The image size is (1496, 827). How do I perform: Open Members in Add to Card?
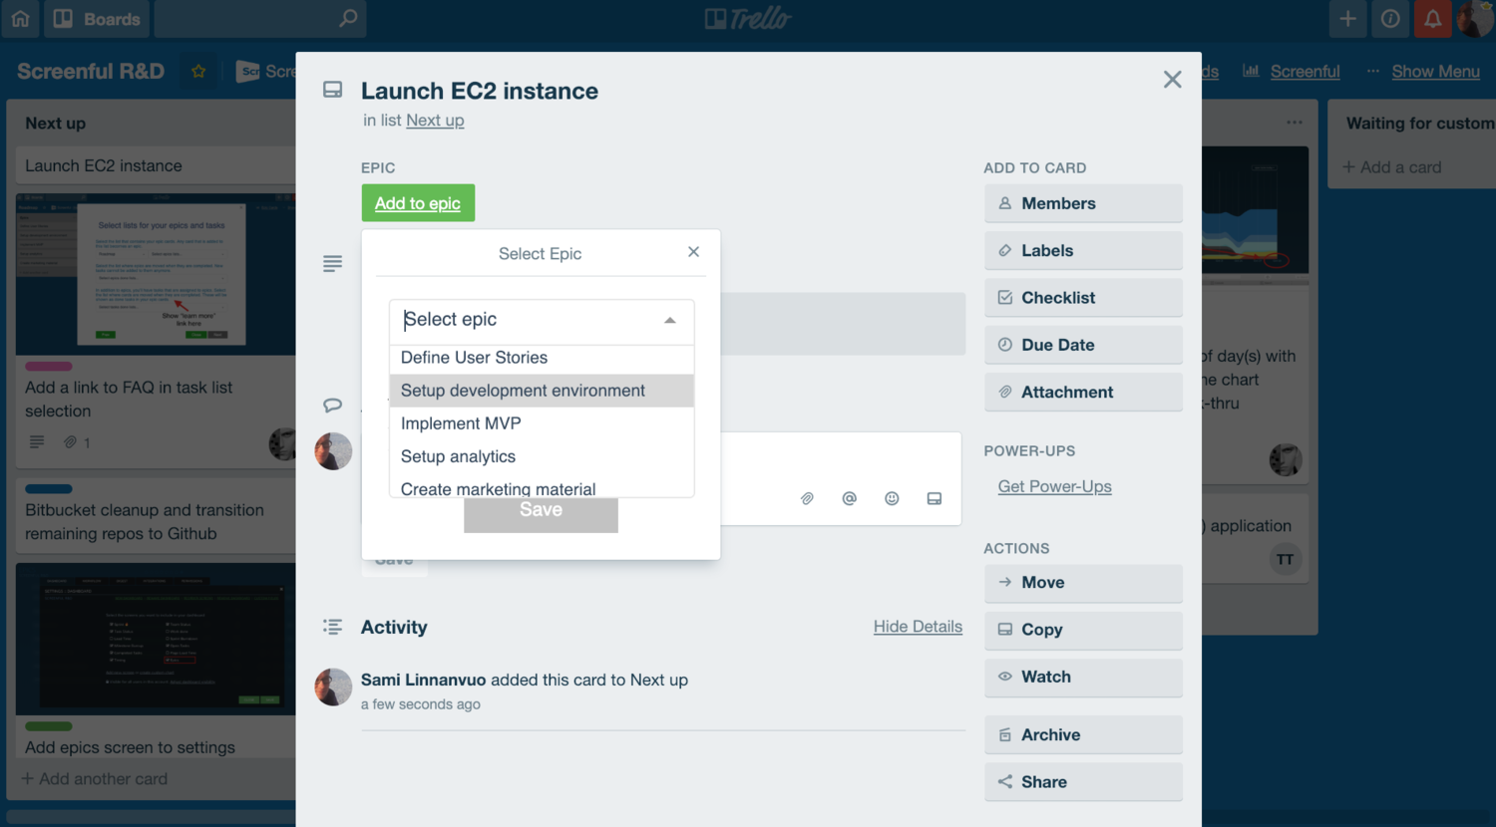[1083, 203]
